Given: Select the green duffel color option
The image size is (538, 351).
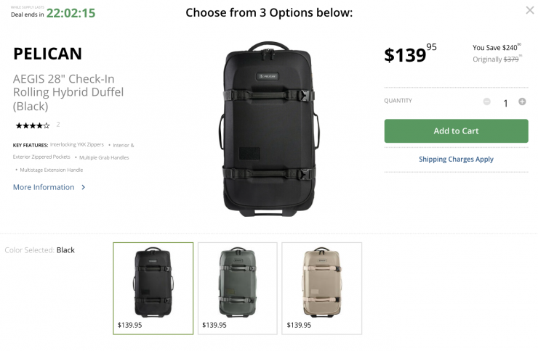Looking at the screenshot, I should click(238, 288).
